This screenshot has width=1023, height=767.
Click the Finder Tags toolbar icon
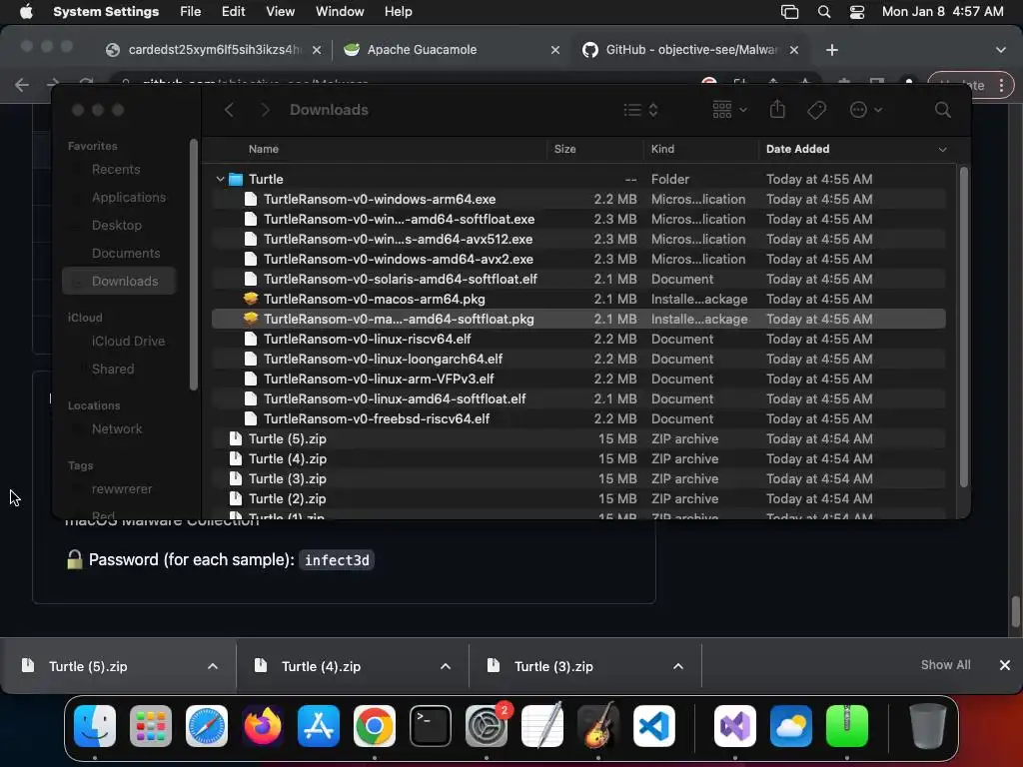(817, 110)
